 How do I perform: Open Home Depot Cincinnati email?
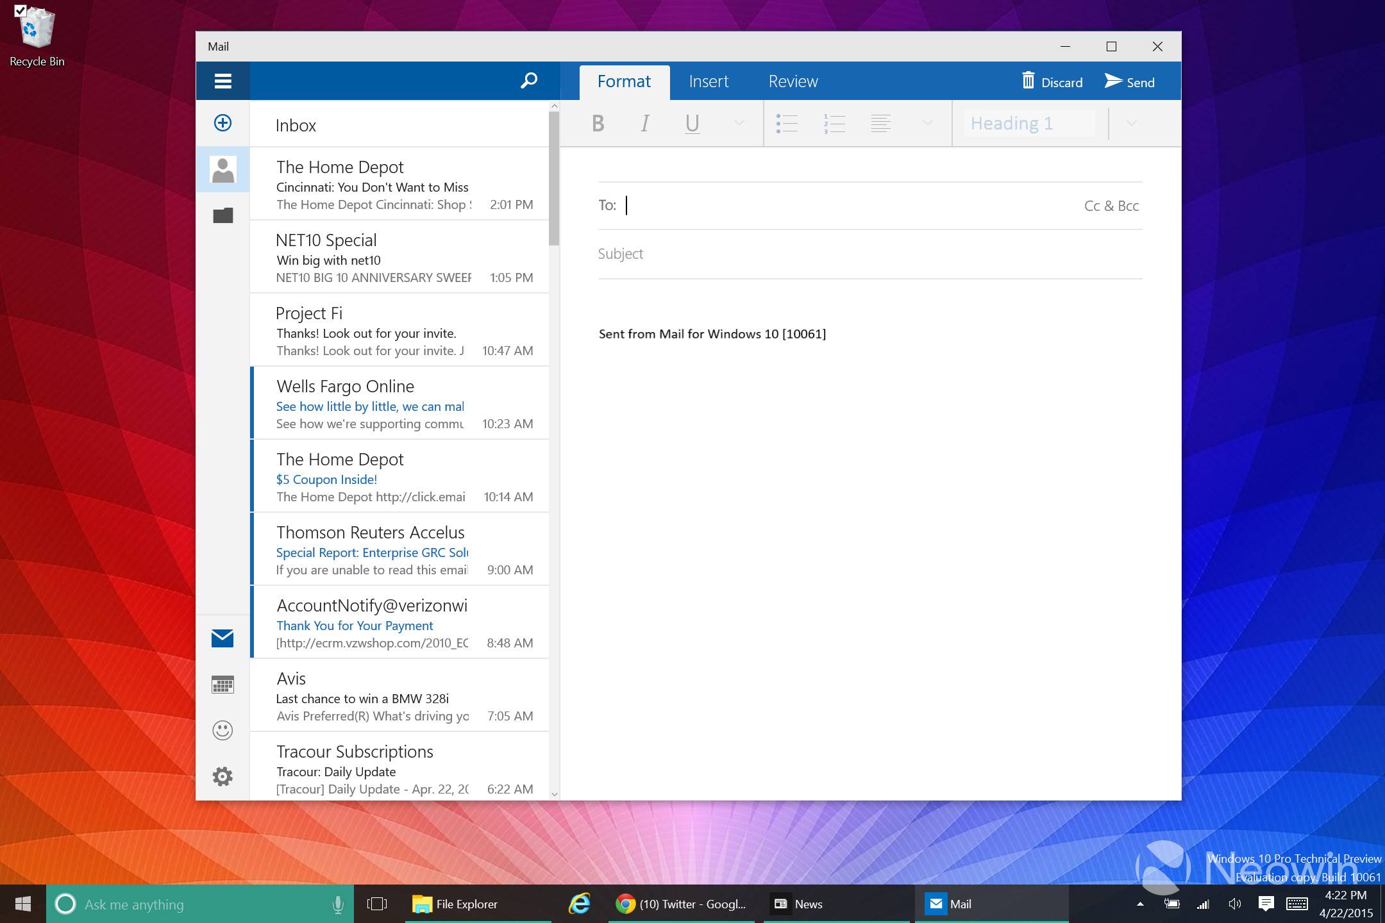pyautogui.click(x=399, y=184)
